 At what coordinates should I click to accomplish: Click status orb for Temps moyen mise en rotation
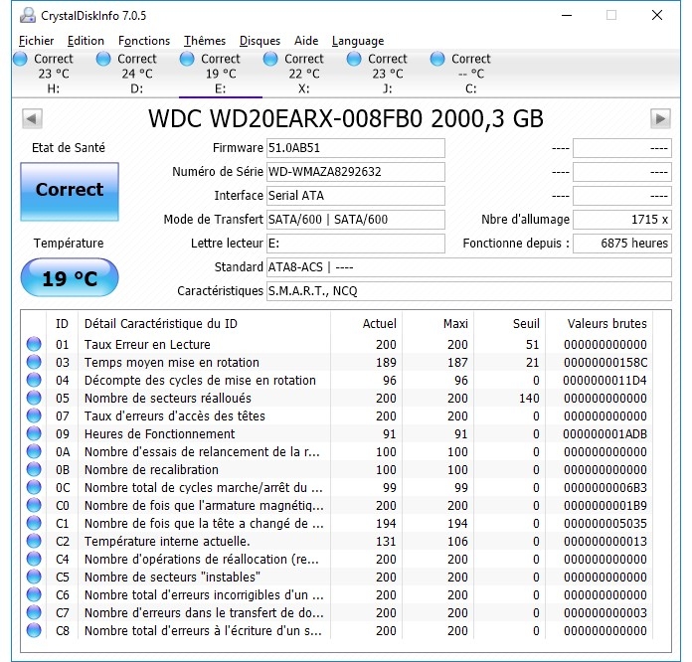pyautogui.click(x=34, y=362)
